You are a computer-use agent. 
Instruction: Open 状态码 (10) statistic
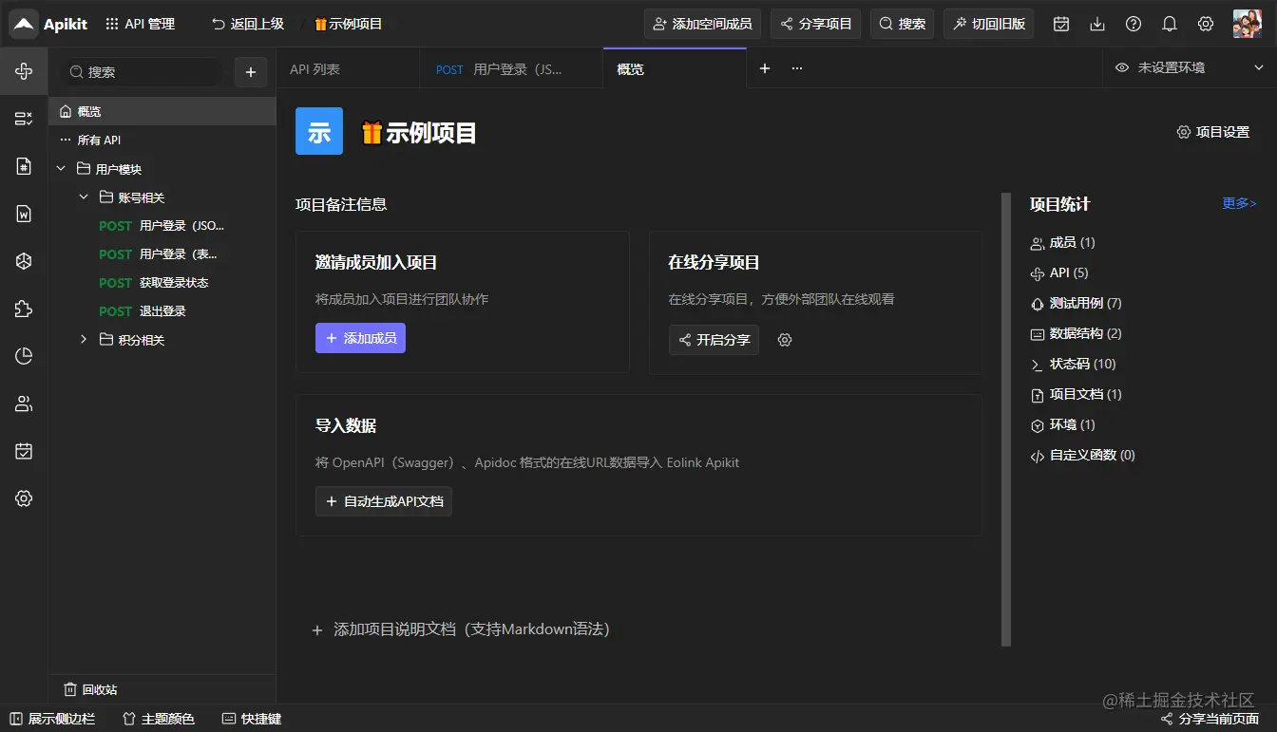(x=1074, y=365)
